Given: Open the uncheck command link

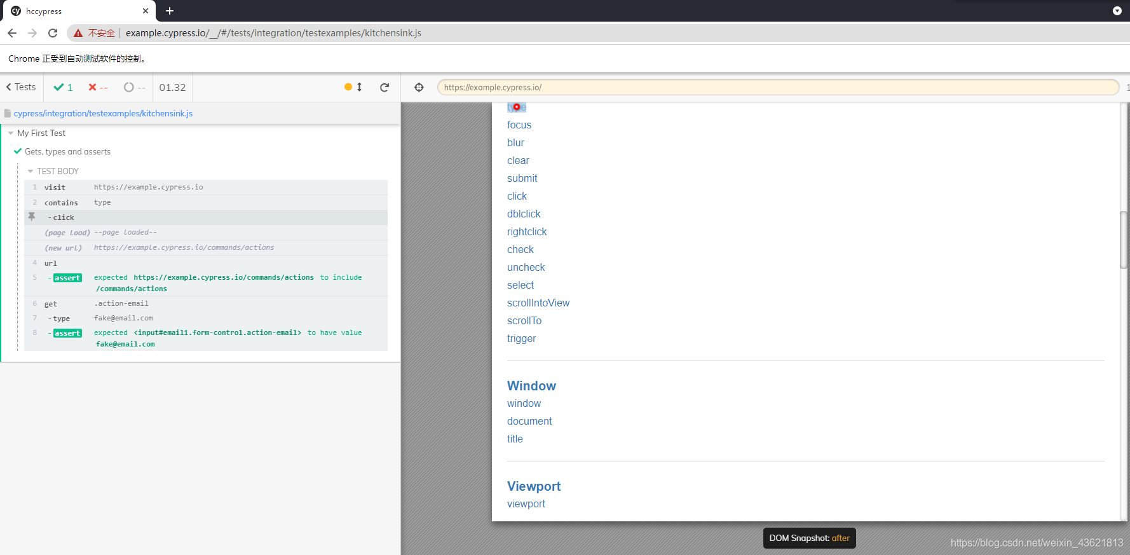Looking at the screenshot, I should point(526,268).
